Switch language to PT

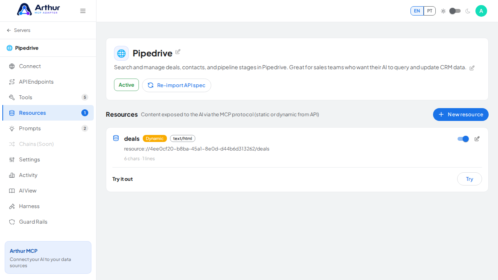tap(430, 11)
